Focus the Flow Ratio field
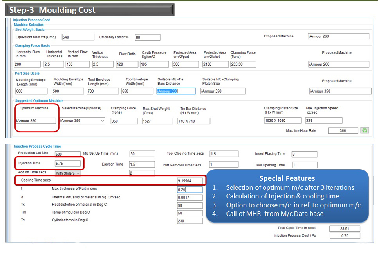 (x=127, y=64)
